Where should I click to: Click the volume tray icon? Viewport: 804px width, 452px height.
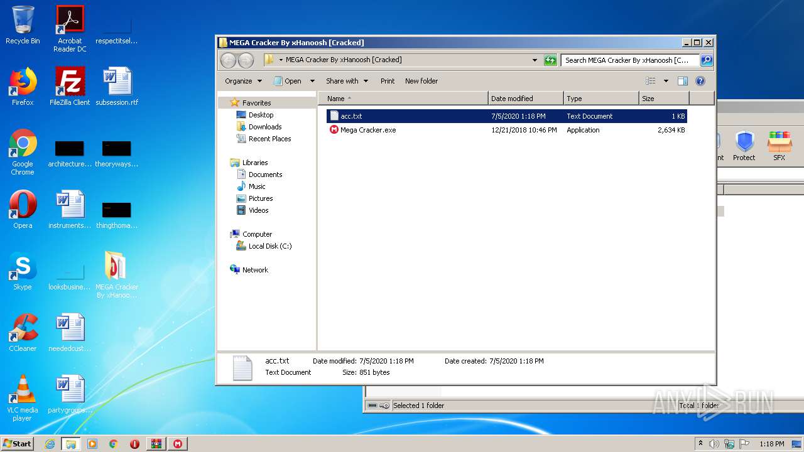pyautogui.click(x=714, y=444)
